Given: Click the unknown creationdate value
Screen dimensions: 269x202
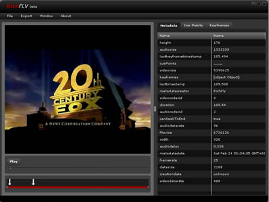Looking at the screenshot, I should click(221, 174).
